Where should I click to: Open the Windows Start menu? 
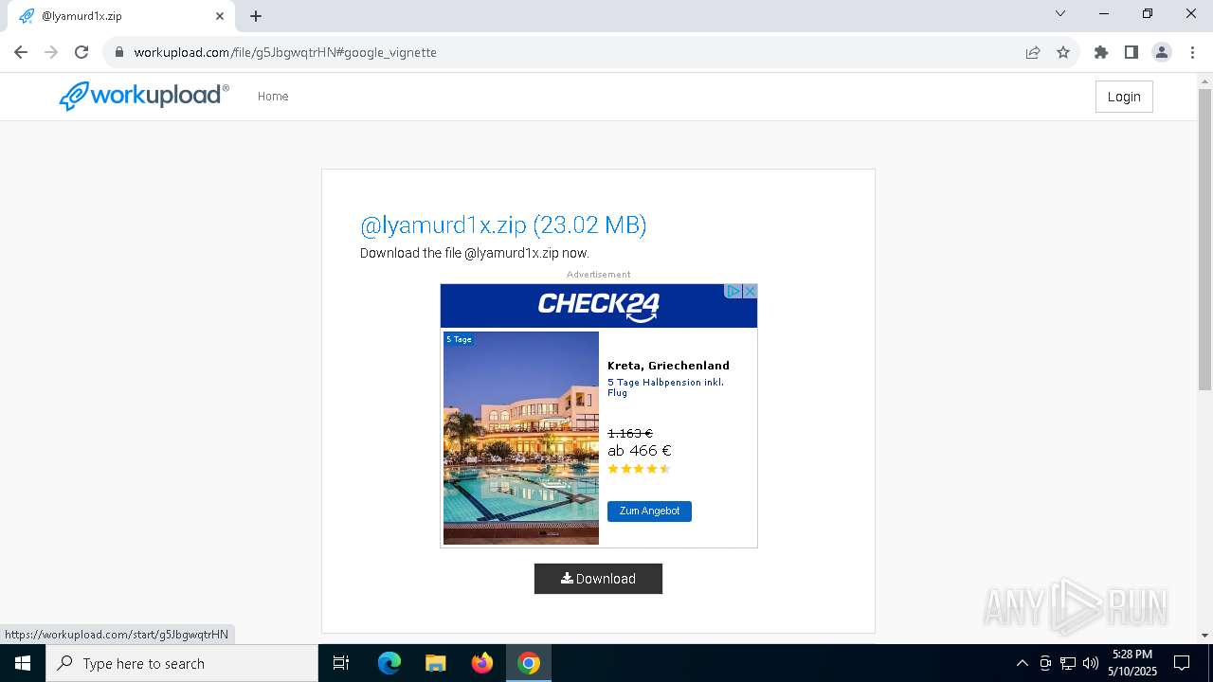(23, 663)
